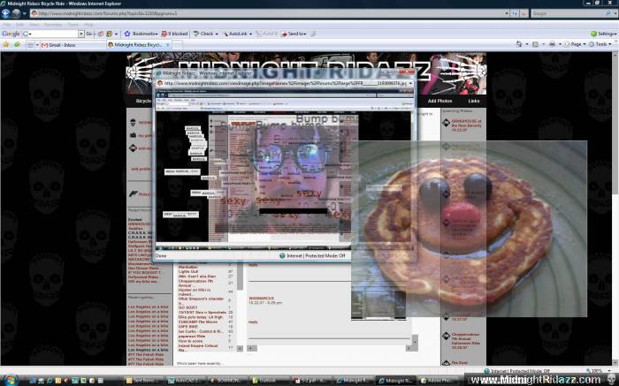Open the Tools menu in menu bar
Viewport: 619px width, 386px height.
[73, 25]
